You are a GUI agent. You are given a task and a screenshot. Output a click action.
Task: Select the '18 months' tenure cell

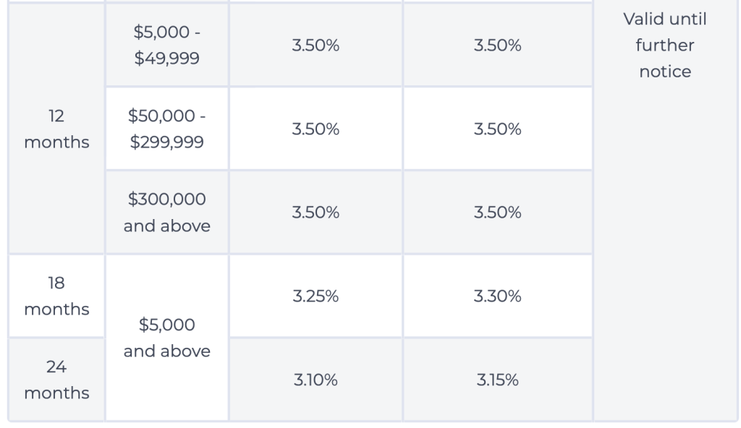point(56,296)
